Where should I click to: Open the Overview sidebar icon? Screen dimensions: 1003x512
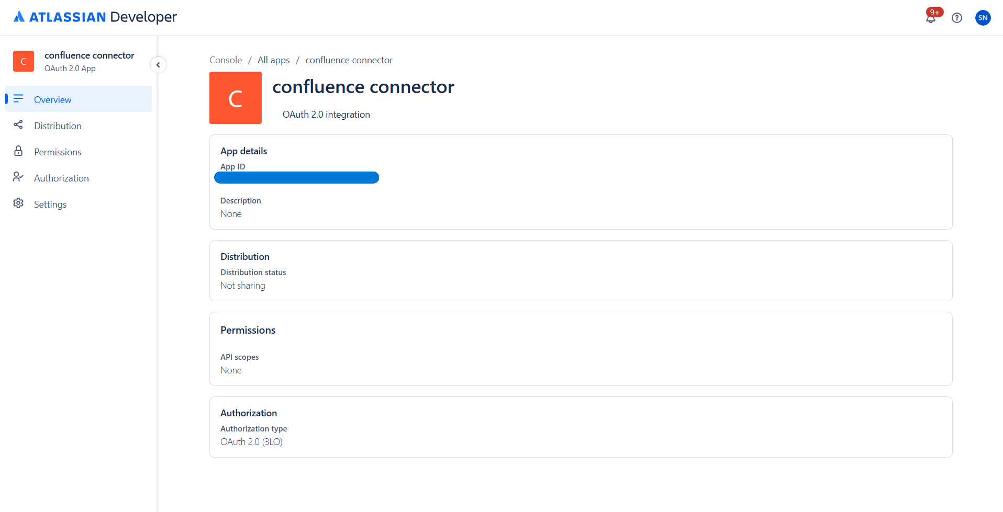coord(19,99)
